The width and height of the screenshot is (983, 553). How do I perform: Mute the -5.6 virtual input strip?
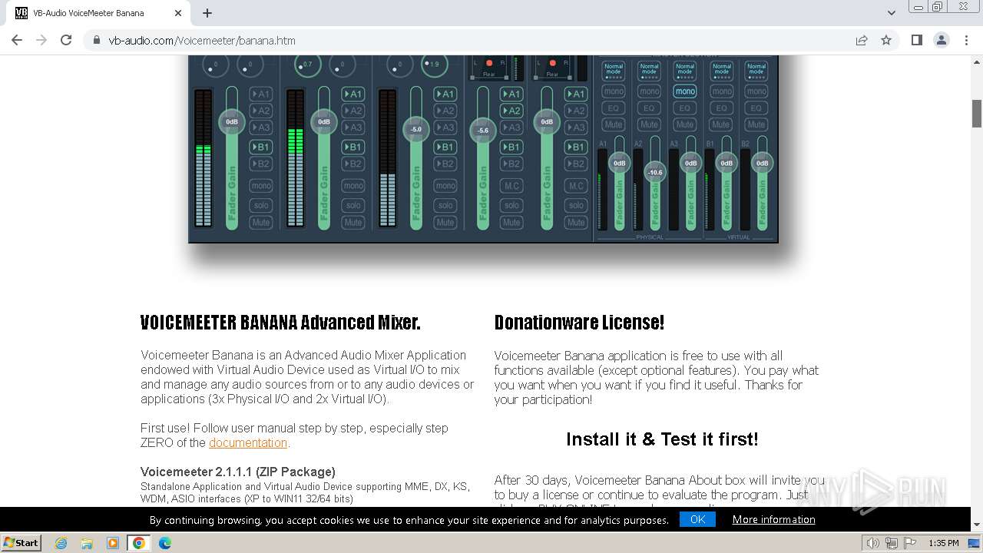click(x=511, y=223)
